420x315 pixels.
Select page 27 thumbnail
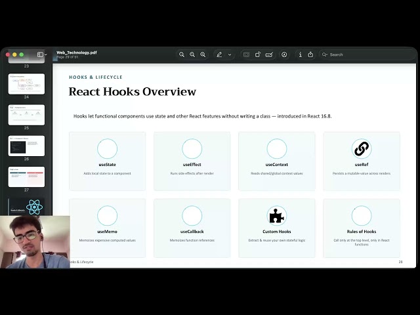(26, 177)
